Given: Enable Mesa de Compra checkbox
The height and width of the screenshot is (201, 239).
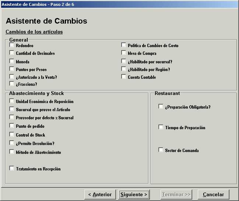Looking at the screenshot, I should pos(124,53).
